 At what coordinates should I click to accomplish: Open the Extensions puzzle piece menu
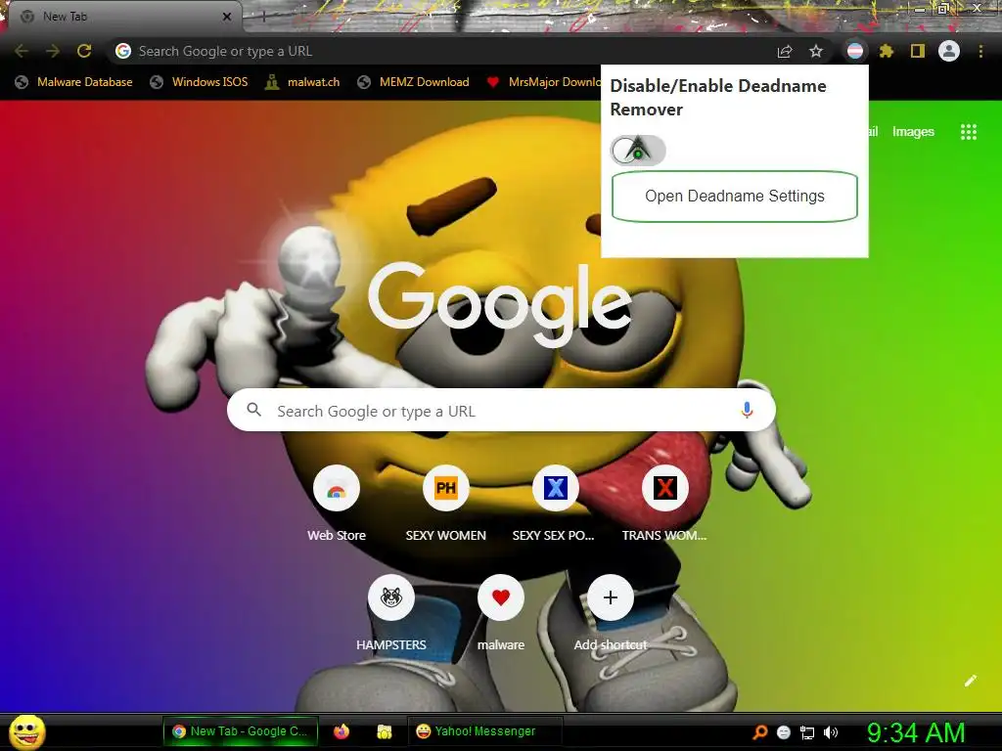(x=887, y=51)
